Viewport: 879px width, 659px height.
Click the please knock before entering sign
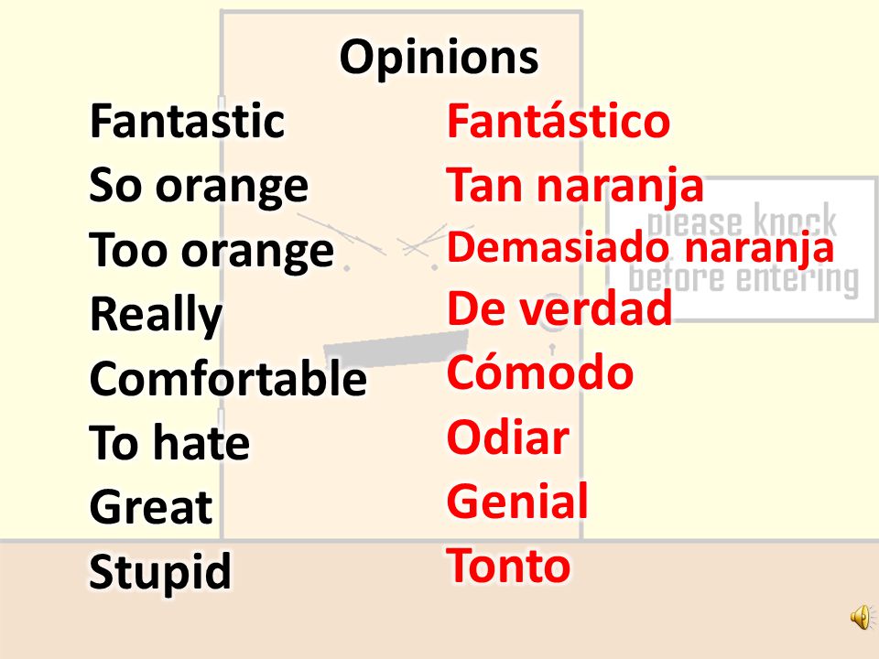(x=742, y=248)
